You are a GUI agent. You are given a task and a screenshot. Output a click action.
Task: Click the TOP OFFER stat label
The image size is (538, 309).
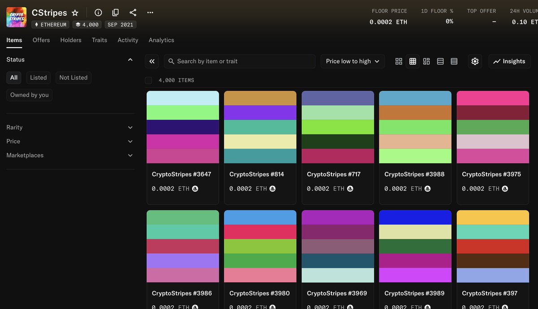click(x=482, y=11)
